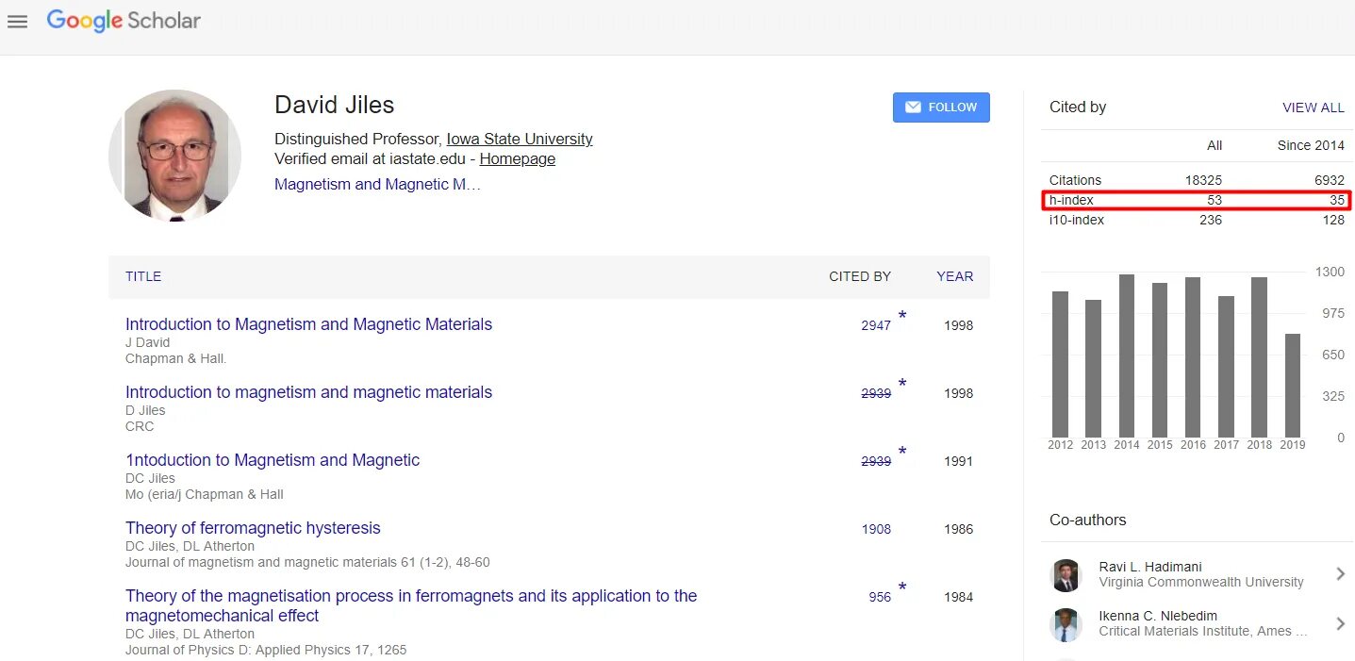Expand Ikenna C. Nlebedim chevron arrow

1340,623
